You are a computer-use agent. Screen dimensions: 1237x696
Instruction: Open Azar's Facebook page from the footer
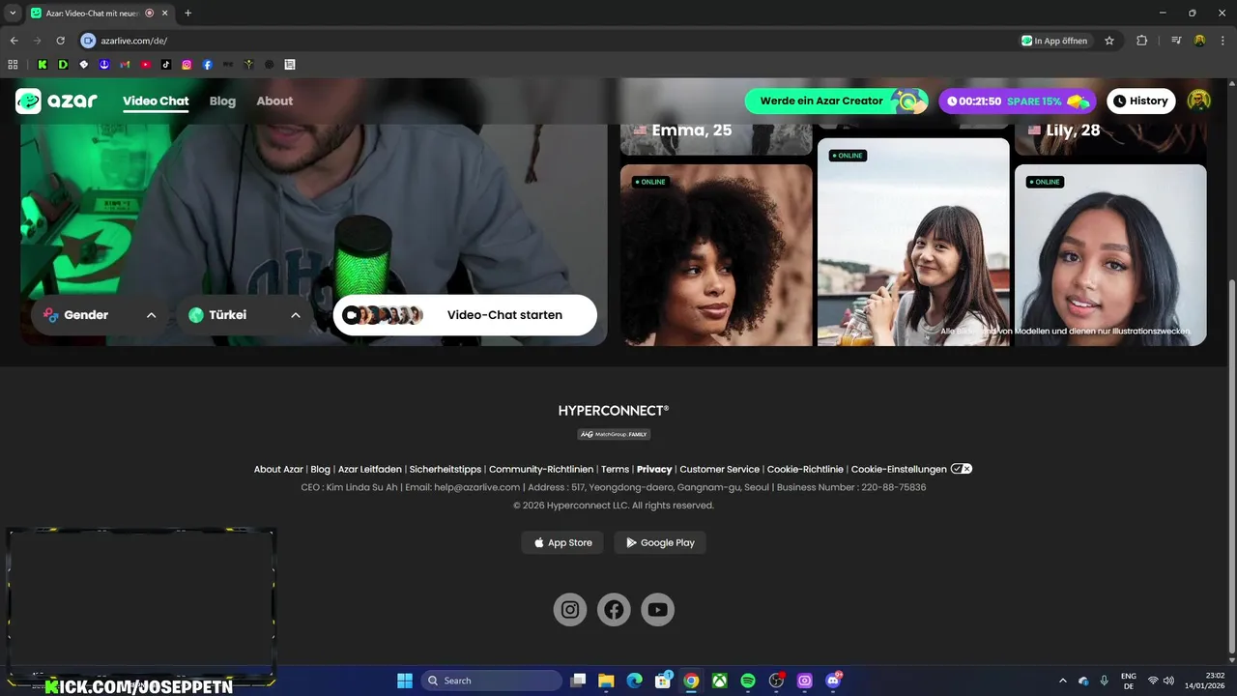click(x=614, y=609)
